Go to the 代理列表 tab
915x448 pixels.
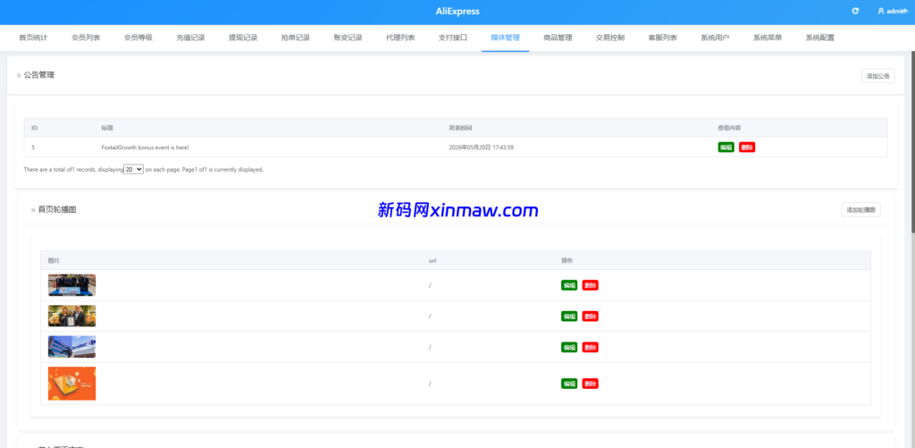pos(400,38)
